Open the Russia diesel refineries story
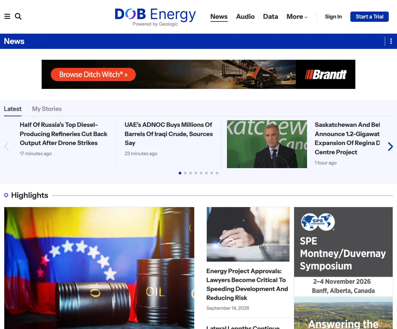This screenshot has width=397, height=329. coord(64,134)
